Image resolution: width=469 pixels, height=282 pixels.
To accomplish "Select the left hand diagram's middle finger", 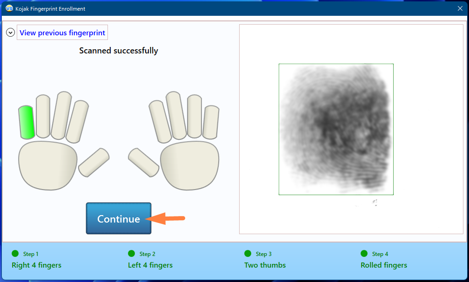I will 61,116.
